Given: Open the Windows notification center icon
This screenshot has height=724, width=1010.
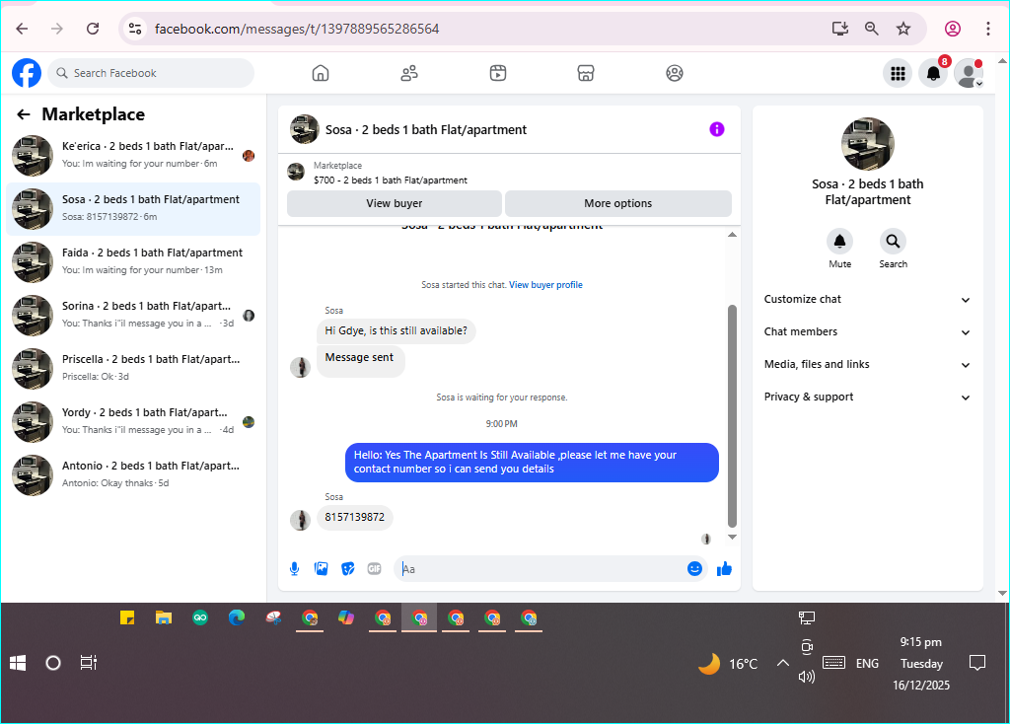Looking at the screenshot, I should click(x=977, y=663).
